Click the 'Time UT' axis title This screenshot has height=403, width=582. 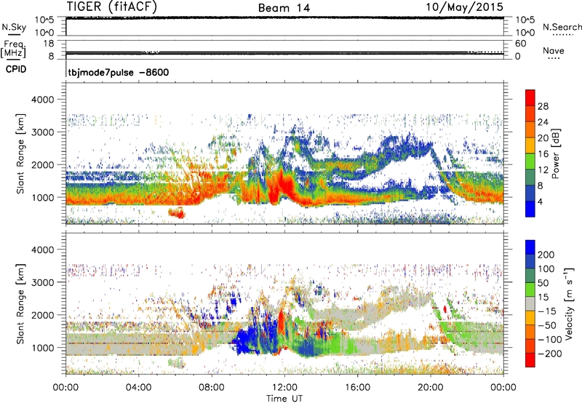click(x=284, y=398)
